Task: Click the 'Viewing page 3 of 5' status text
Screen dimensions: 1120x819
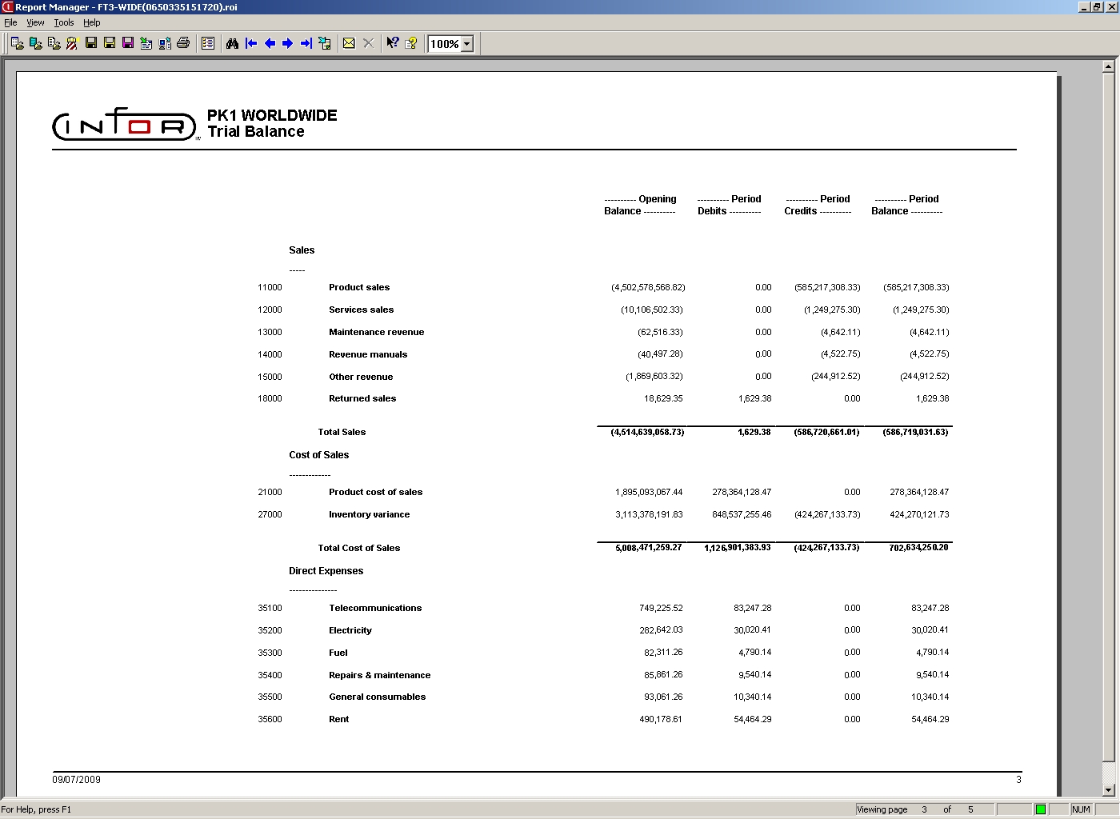Action: tap(915, 809)
